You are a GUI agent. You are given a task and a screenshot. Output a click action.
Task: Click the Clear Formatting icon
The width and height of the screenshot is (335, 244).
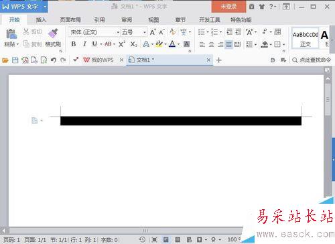tap(172, 32)
